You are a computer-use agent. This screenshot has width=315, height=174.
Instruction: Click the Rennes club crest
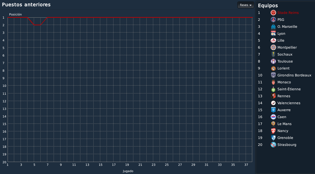click(x=273, y=96)
